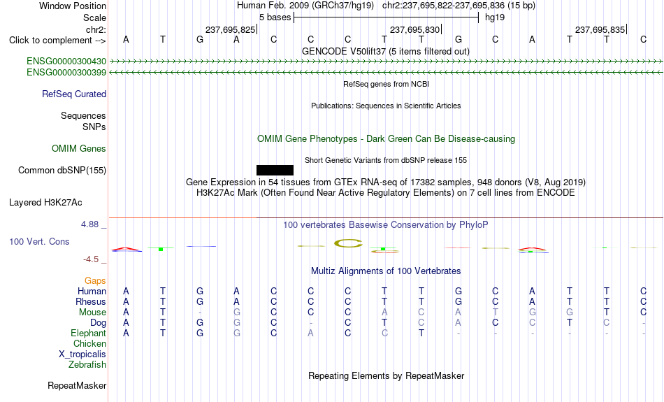
Task: Click the Human Feb. 2009 (GRCh37/hg19) text
Action: point(305,6)
